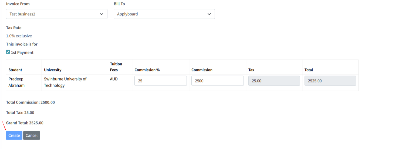406x149 pixels.
Task: Click the Swinburne University of Technology cell
Action: [65, 82]
